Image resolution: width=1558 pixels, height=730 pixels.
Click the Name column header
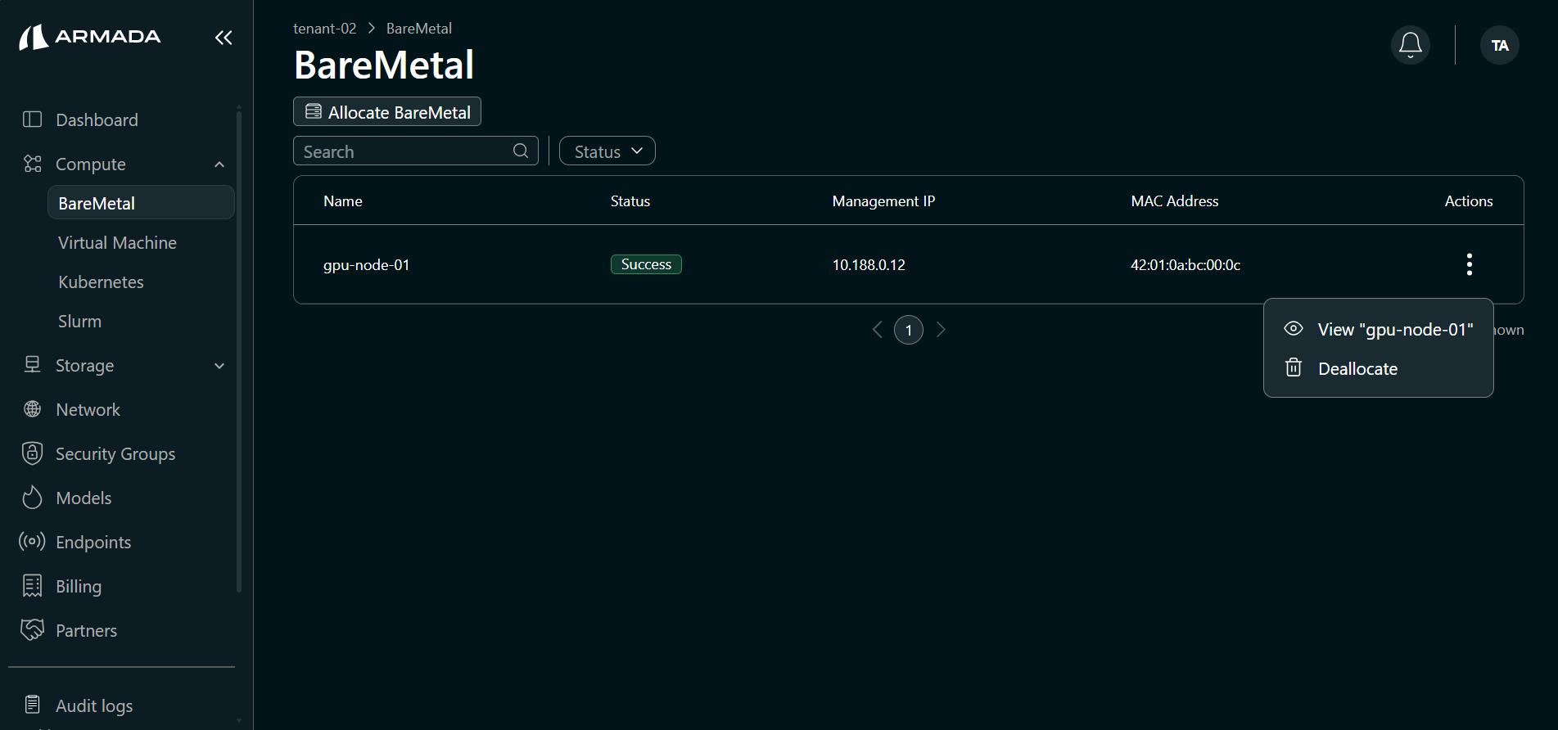click(343, 201)
